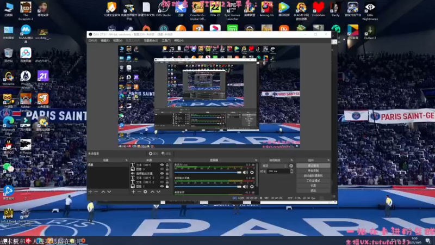
Task: Click the 工作室模式 studio mode button
Action: tap(313, 181)
